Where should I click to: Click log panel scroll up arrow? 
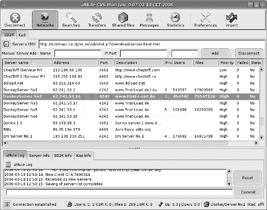[x=229, y=172]
